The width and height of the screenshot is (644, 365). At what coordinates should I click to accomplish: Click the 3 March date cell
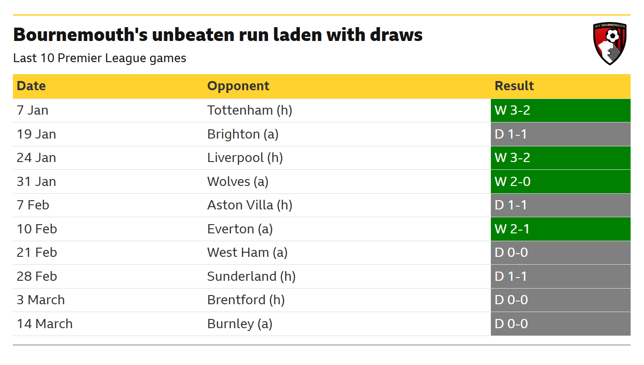pos(41,300)
